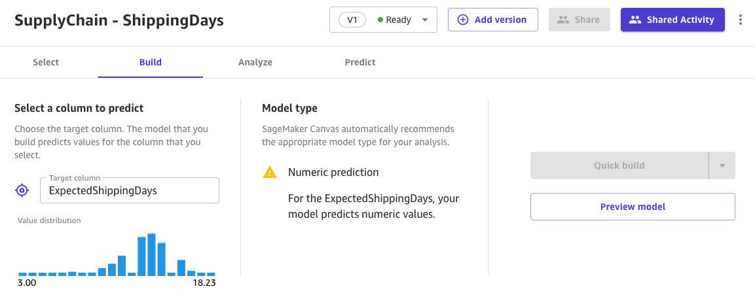Open the Target column selector
Screen dimensions: 755x293
pyautogui.click(x=130, y=190)
